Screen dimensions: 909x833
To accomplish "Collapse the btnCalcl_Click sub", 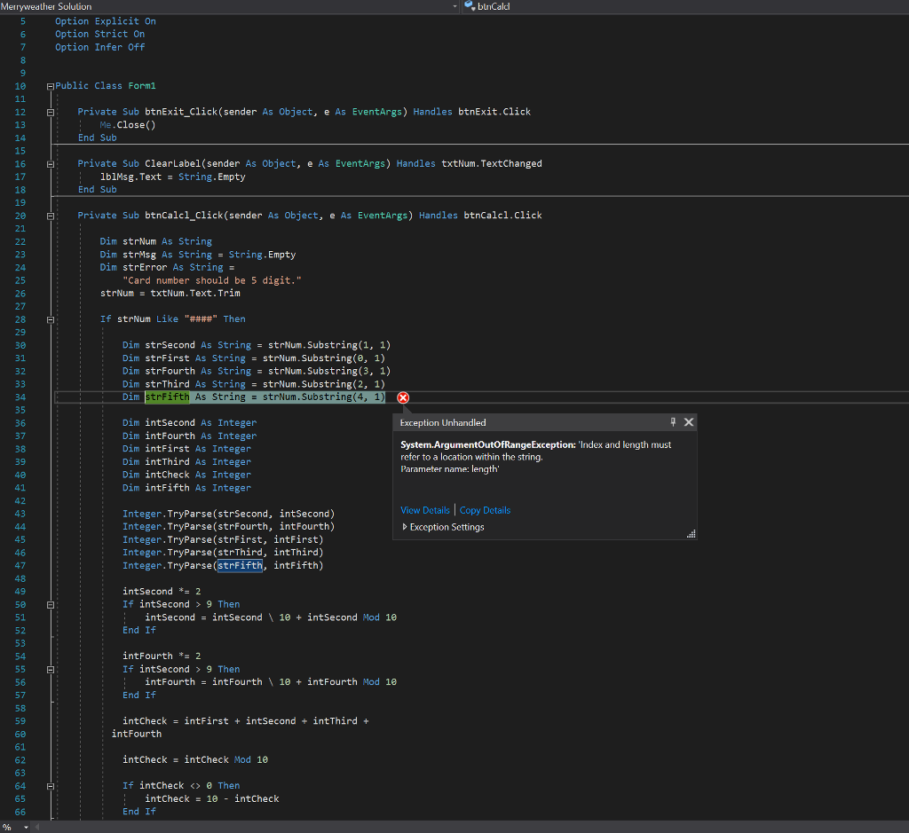I will (x=51, y=216).
